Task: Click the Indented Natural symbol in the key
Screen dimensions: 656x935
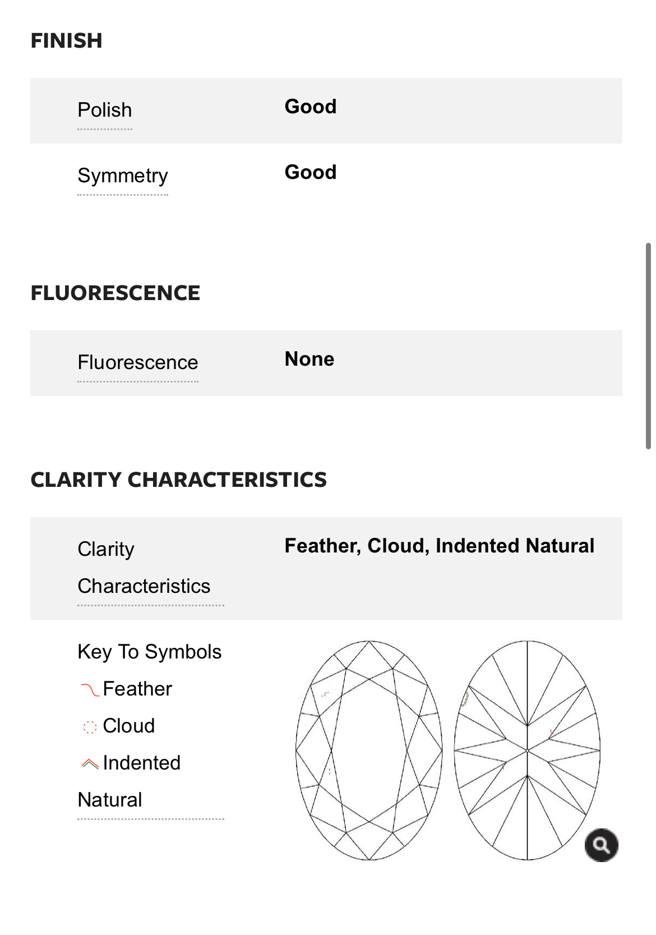Action: coord(90,763)
